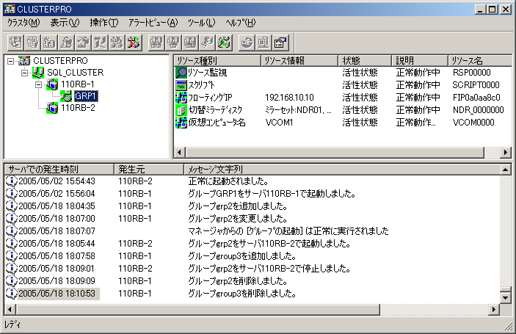Sort by サーバでの発生時刻 column header
The height and width of the screenshot is (334, 516).
[x=59, y=169]
